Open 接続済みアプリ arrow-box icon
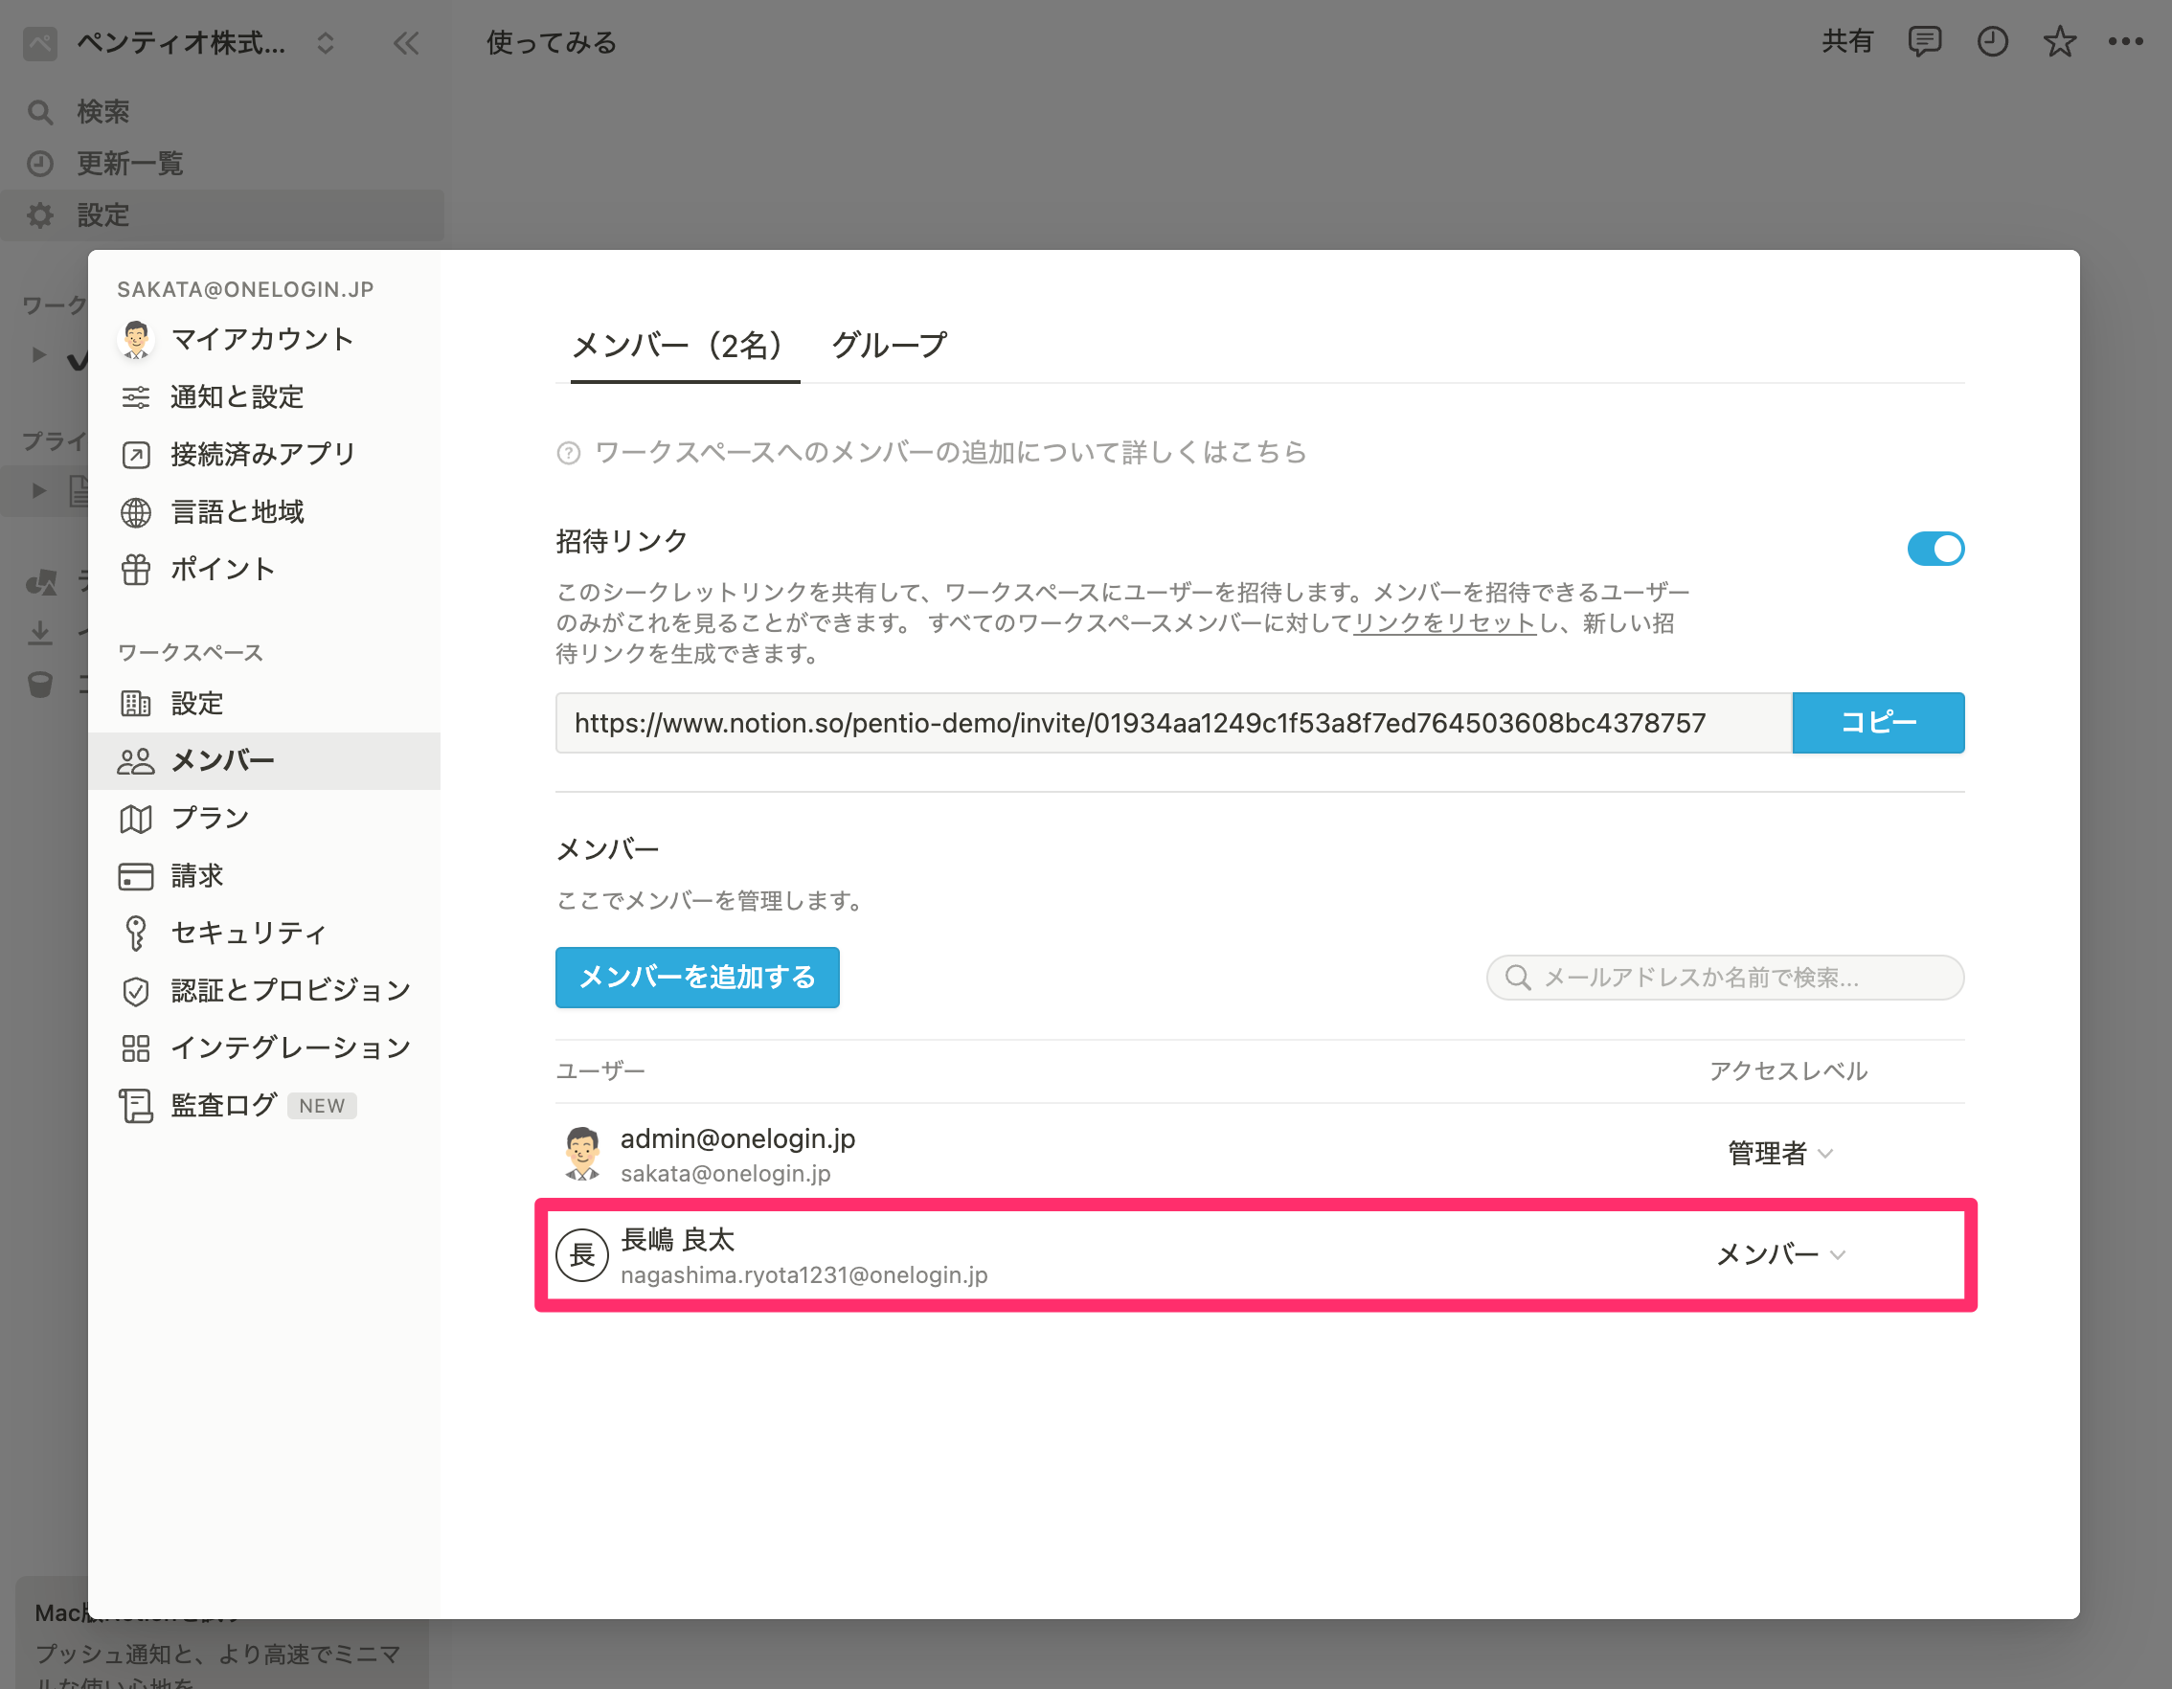Viewport: 2172px width, 1689px height. pyautogui.click(x=136, y=456)
